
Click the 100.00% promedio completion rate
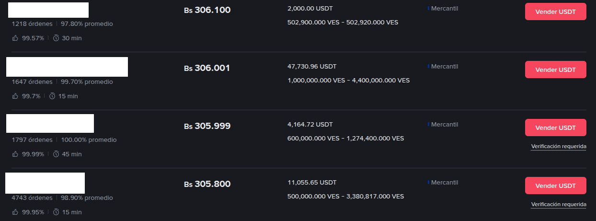(89, 140)
